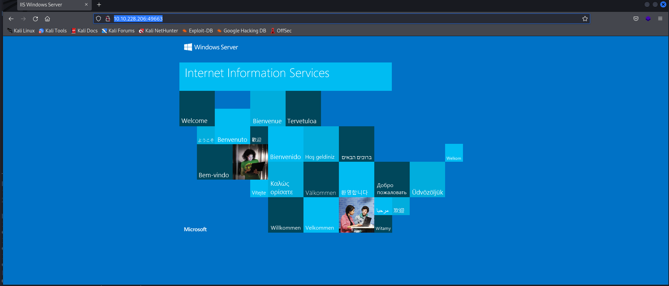Click the Welcome tile
669x286 pixels.
tap(197, 109)
